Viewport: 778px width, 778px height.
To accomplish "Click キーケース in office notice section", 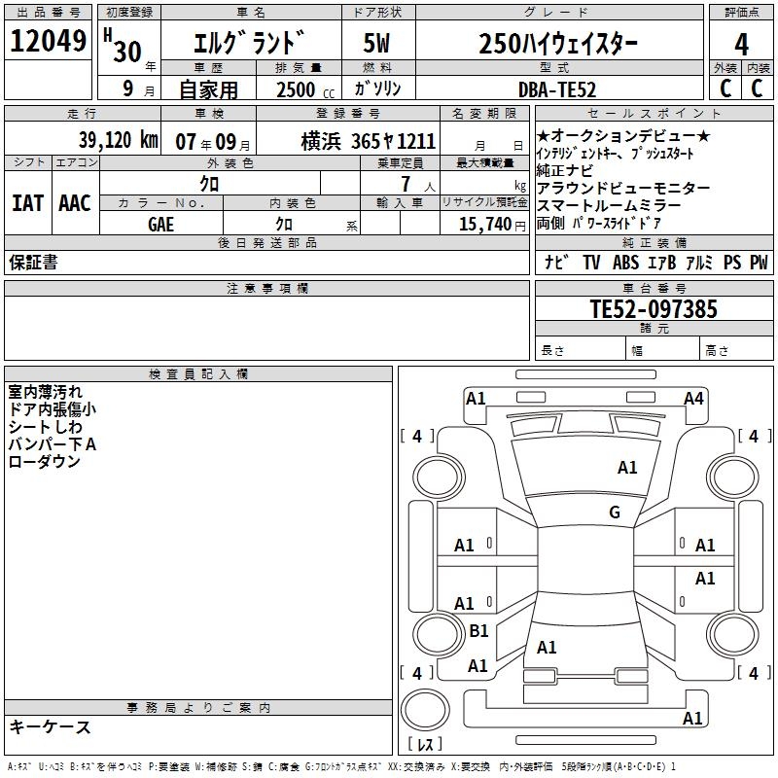I will click(50, 726).
